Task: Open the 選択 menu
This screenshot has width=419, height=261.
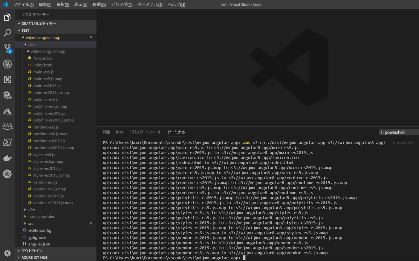Action: pos(63,5)
